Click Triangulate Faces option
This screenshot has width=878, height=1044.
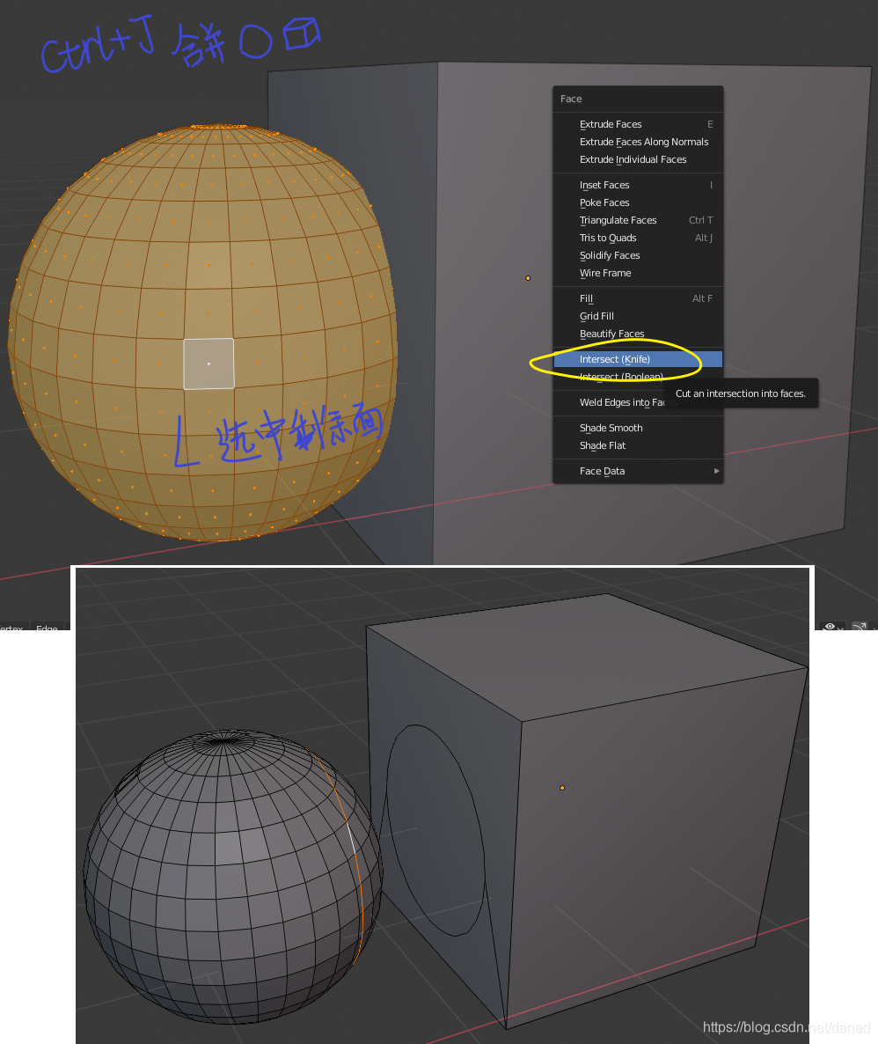(638, 220)
